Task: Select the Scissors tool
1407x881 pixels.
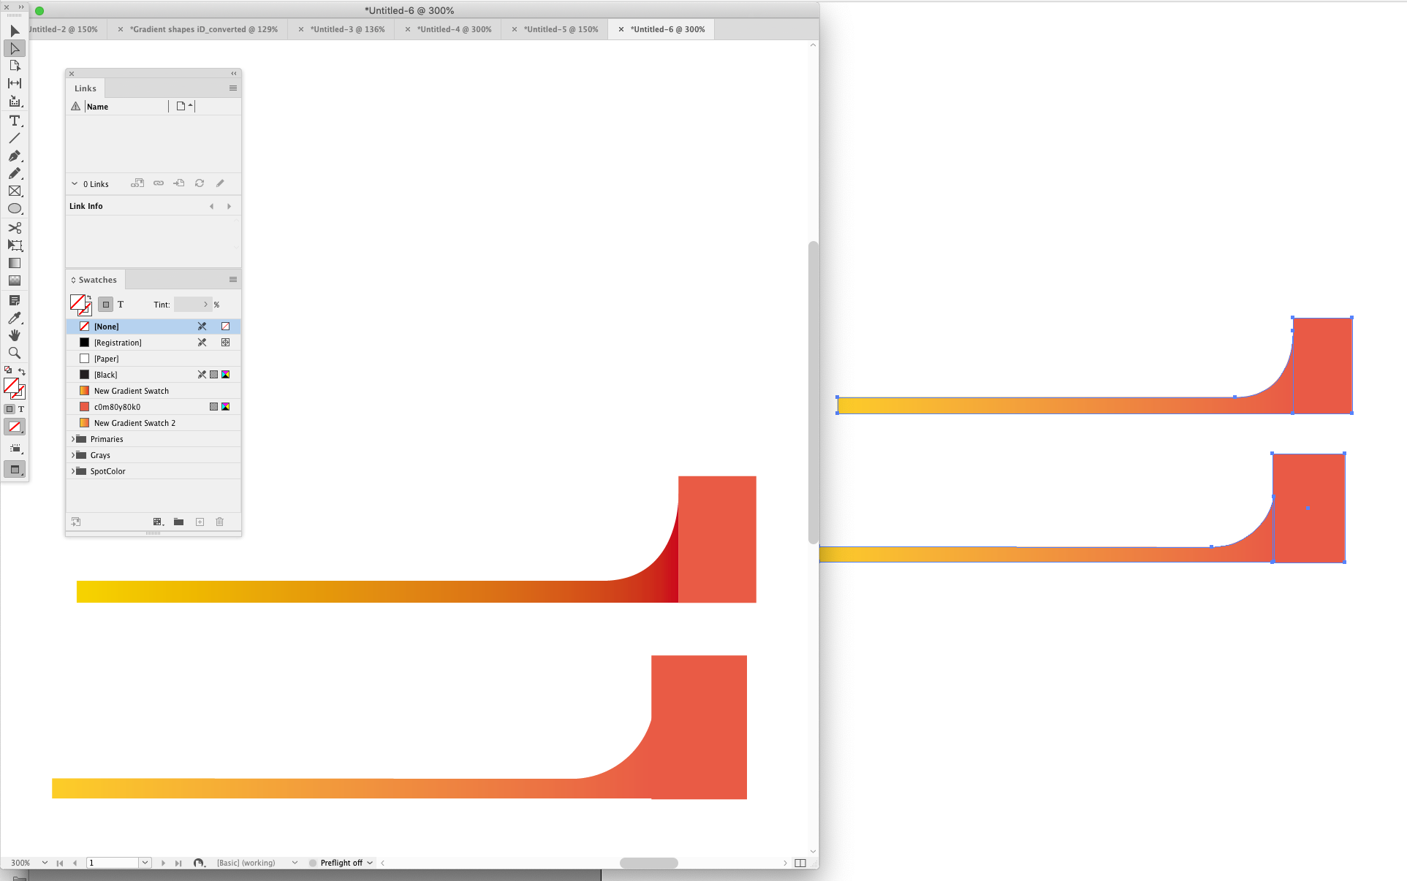Action: (15, 228)
